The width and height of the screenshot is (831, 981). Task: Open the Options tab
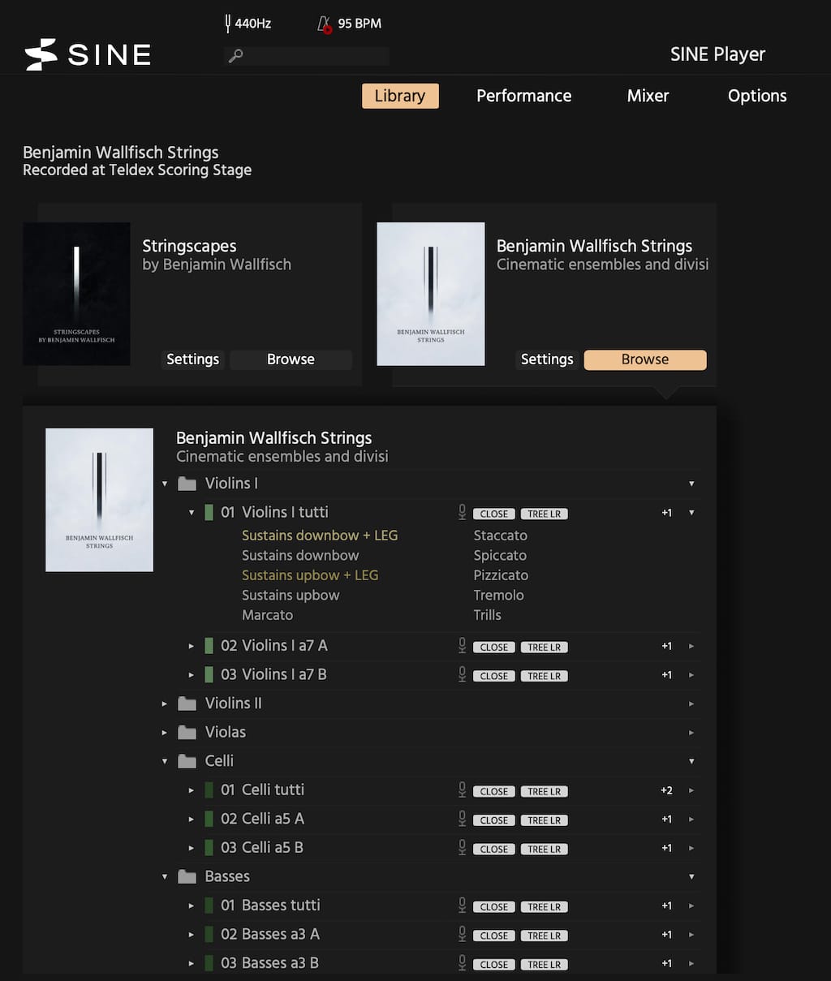point(757,96)
